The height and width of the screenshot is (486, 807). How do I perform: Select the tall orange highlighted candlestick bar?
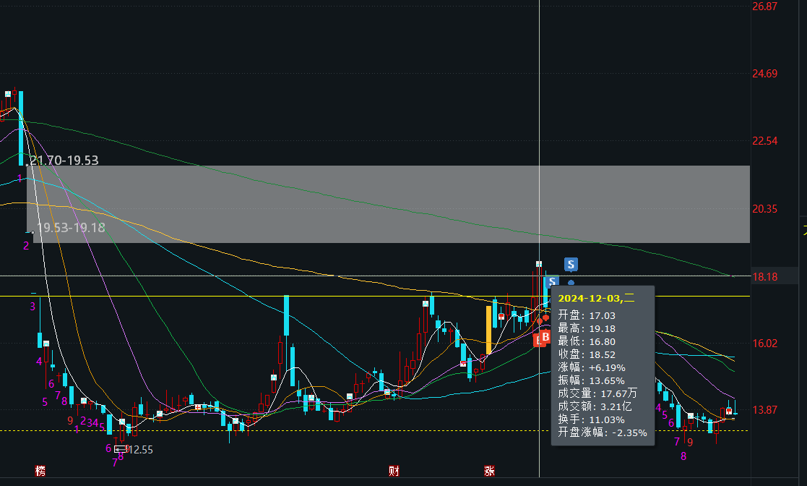tap(489, 330)
